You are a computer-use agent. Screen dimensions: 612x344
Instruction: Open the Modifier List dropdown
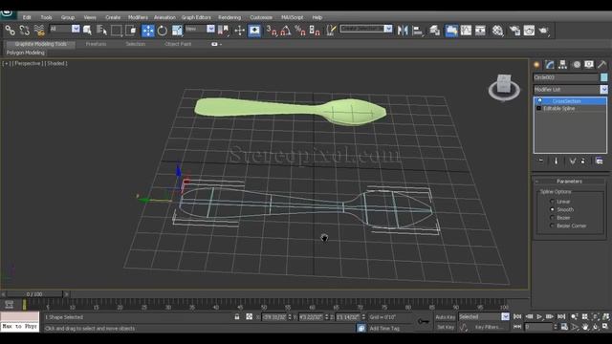coord(570,89)
